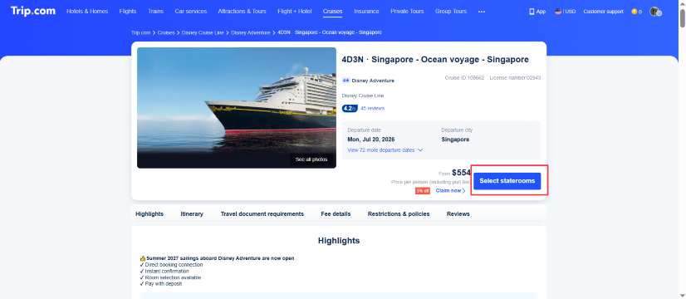Open the App download phone icon

[532, 12]
